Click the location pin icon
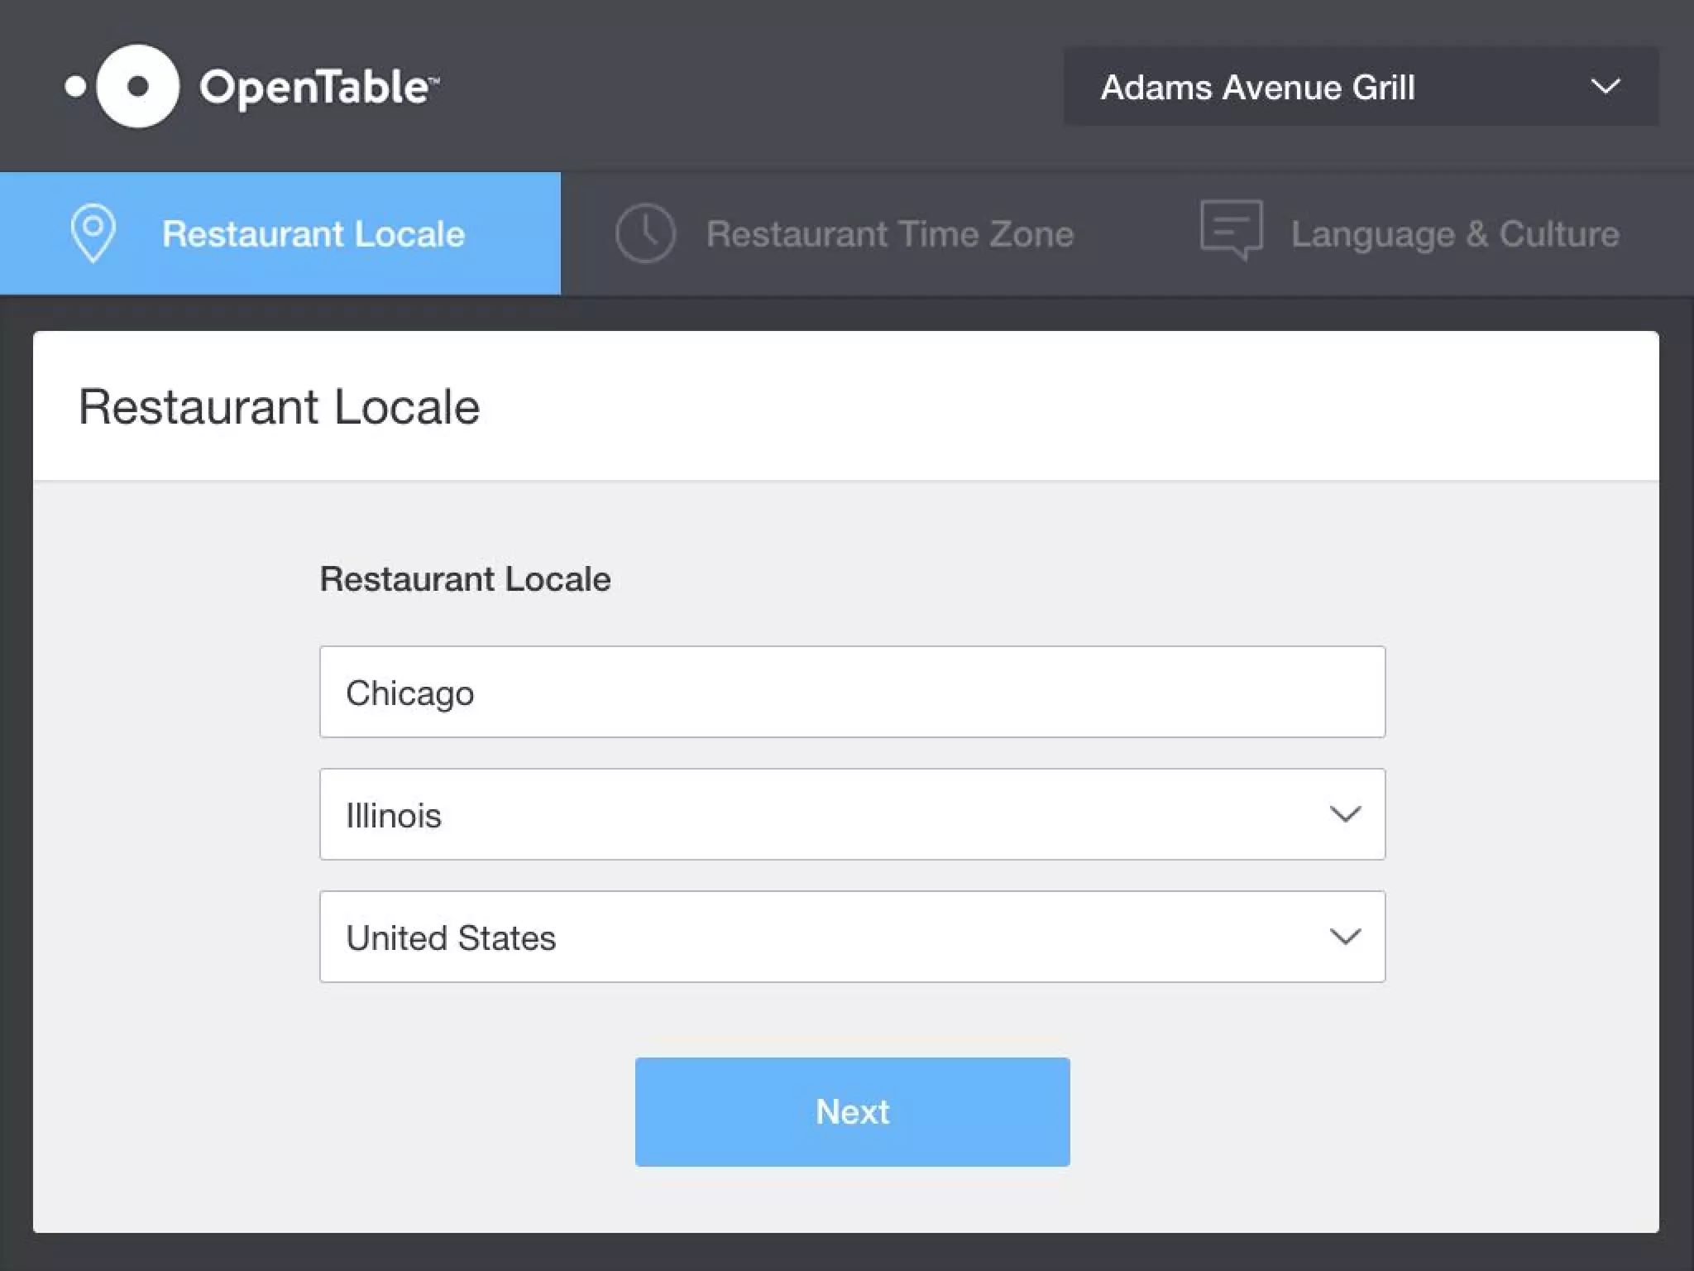1694x1271 pixels. point(93,233)
